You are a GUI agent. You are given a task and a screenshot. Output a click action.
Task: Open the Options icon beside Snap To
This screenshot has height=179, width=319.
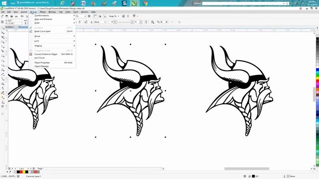click(x=124, y=16)
